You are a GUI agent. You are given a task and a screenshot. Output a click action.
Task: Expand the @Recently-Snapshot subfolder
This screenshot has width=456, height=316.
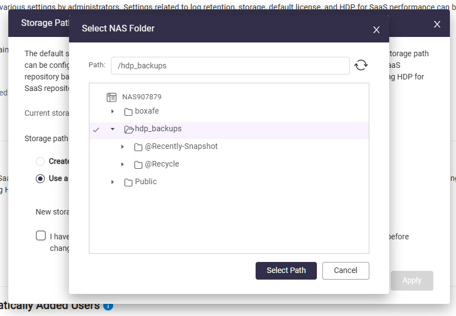pyautogui.click(x=123, y=147)
